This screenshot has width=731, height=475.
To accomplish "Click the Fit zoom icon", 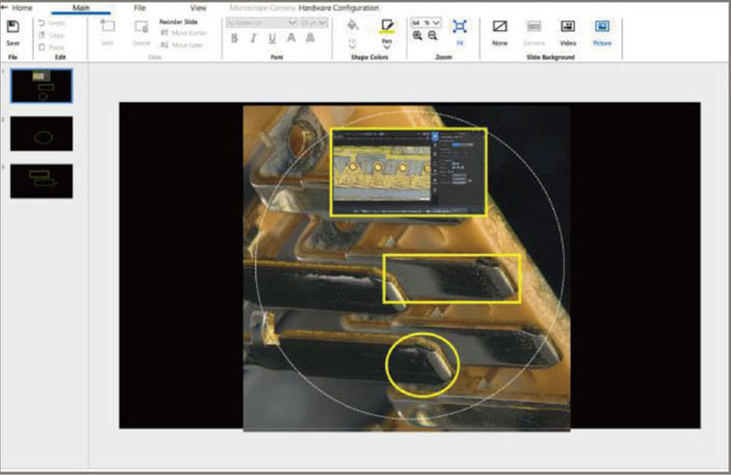I will click(460, 27).
